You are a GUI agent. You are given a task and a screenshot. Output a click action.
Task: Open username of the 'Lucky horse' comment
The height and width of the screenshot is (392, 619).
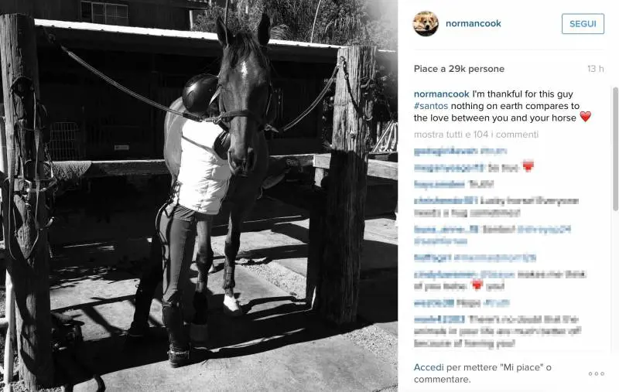click(446, 201)
